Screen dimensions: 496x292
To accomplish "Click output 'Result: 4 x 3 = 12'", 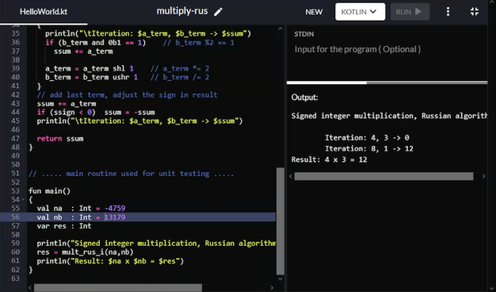I will coord(329,159).
